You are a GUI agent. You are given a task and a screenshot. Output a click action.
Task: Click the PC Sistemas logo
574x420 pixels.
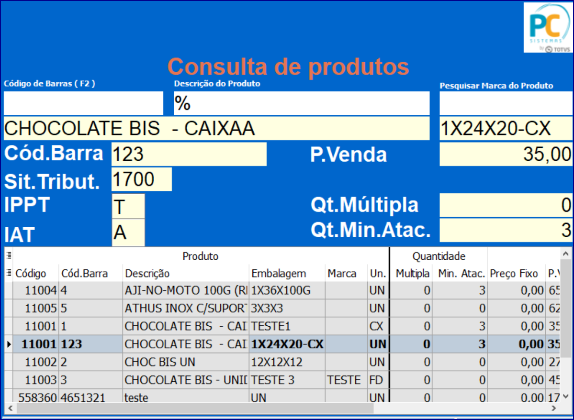(548, 27)
